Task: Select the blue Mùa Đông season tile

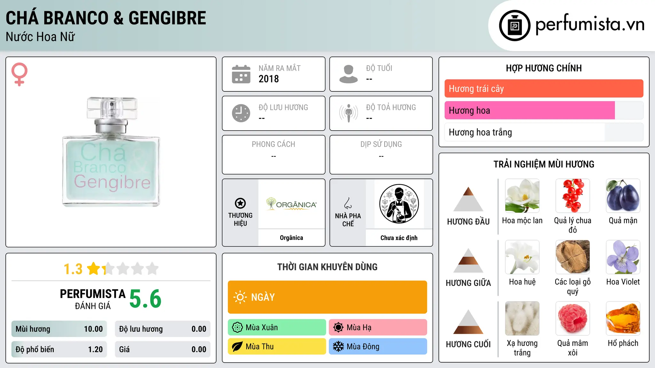Action: [x=378, y=347]
